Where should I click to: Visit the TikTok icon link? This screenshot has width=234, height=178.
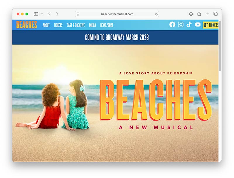tap(189, 25)
